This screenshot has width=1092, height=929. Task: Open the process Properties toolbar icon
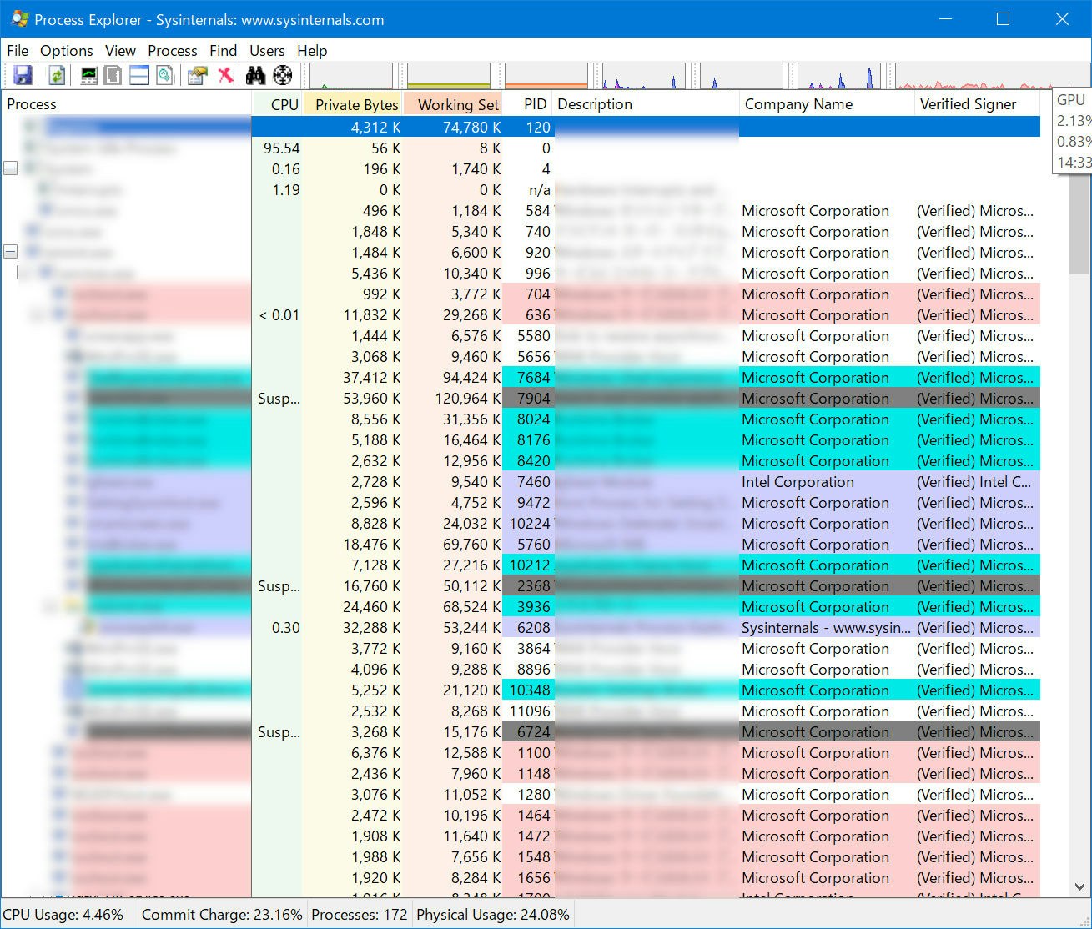[198, 75]
